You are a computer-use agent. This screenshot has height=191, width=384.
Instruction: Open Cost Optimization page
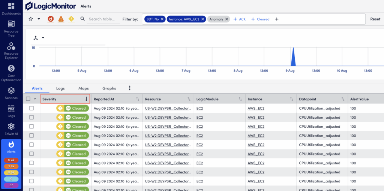(x=11, y=69)
